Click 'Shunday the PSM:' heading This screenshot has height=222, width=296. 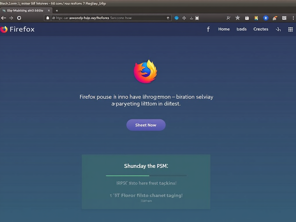coord(146,166)
